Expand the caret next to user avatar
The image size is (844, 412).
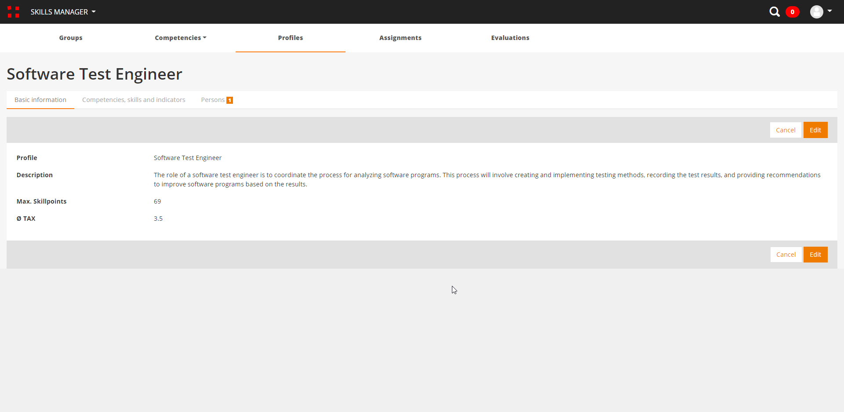pos(829,11)
